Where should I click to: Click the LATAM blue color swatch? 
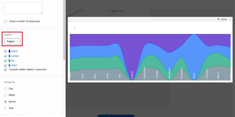[x=9, y=56]
